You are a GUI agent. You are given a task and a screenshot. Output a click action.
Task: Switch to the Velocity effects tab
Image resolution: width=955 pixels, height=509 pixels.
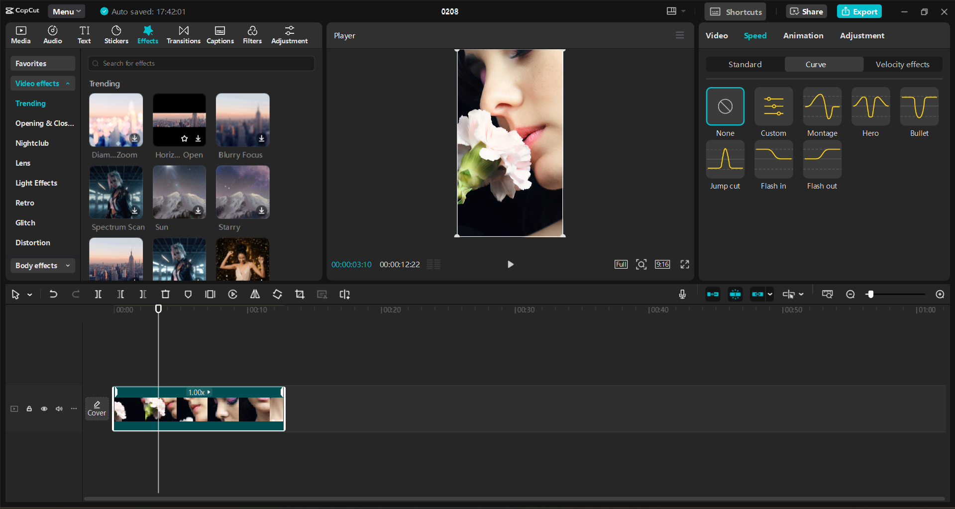(902, 64)
